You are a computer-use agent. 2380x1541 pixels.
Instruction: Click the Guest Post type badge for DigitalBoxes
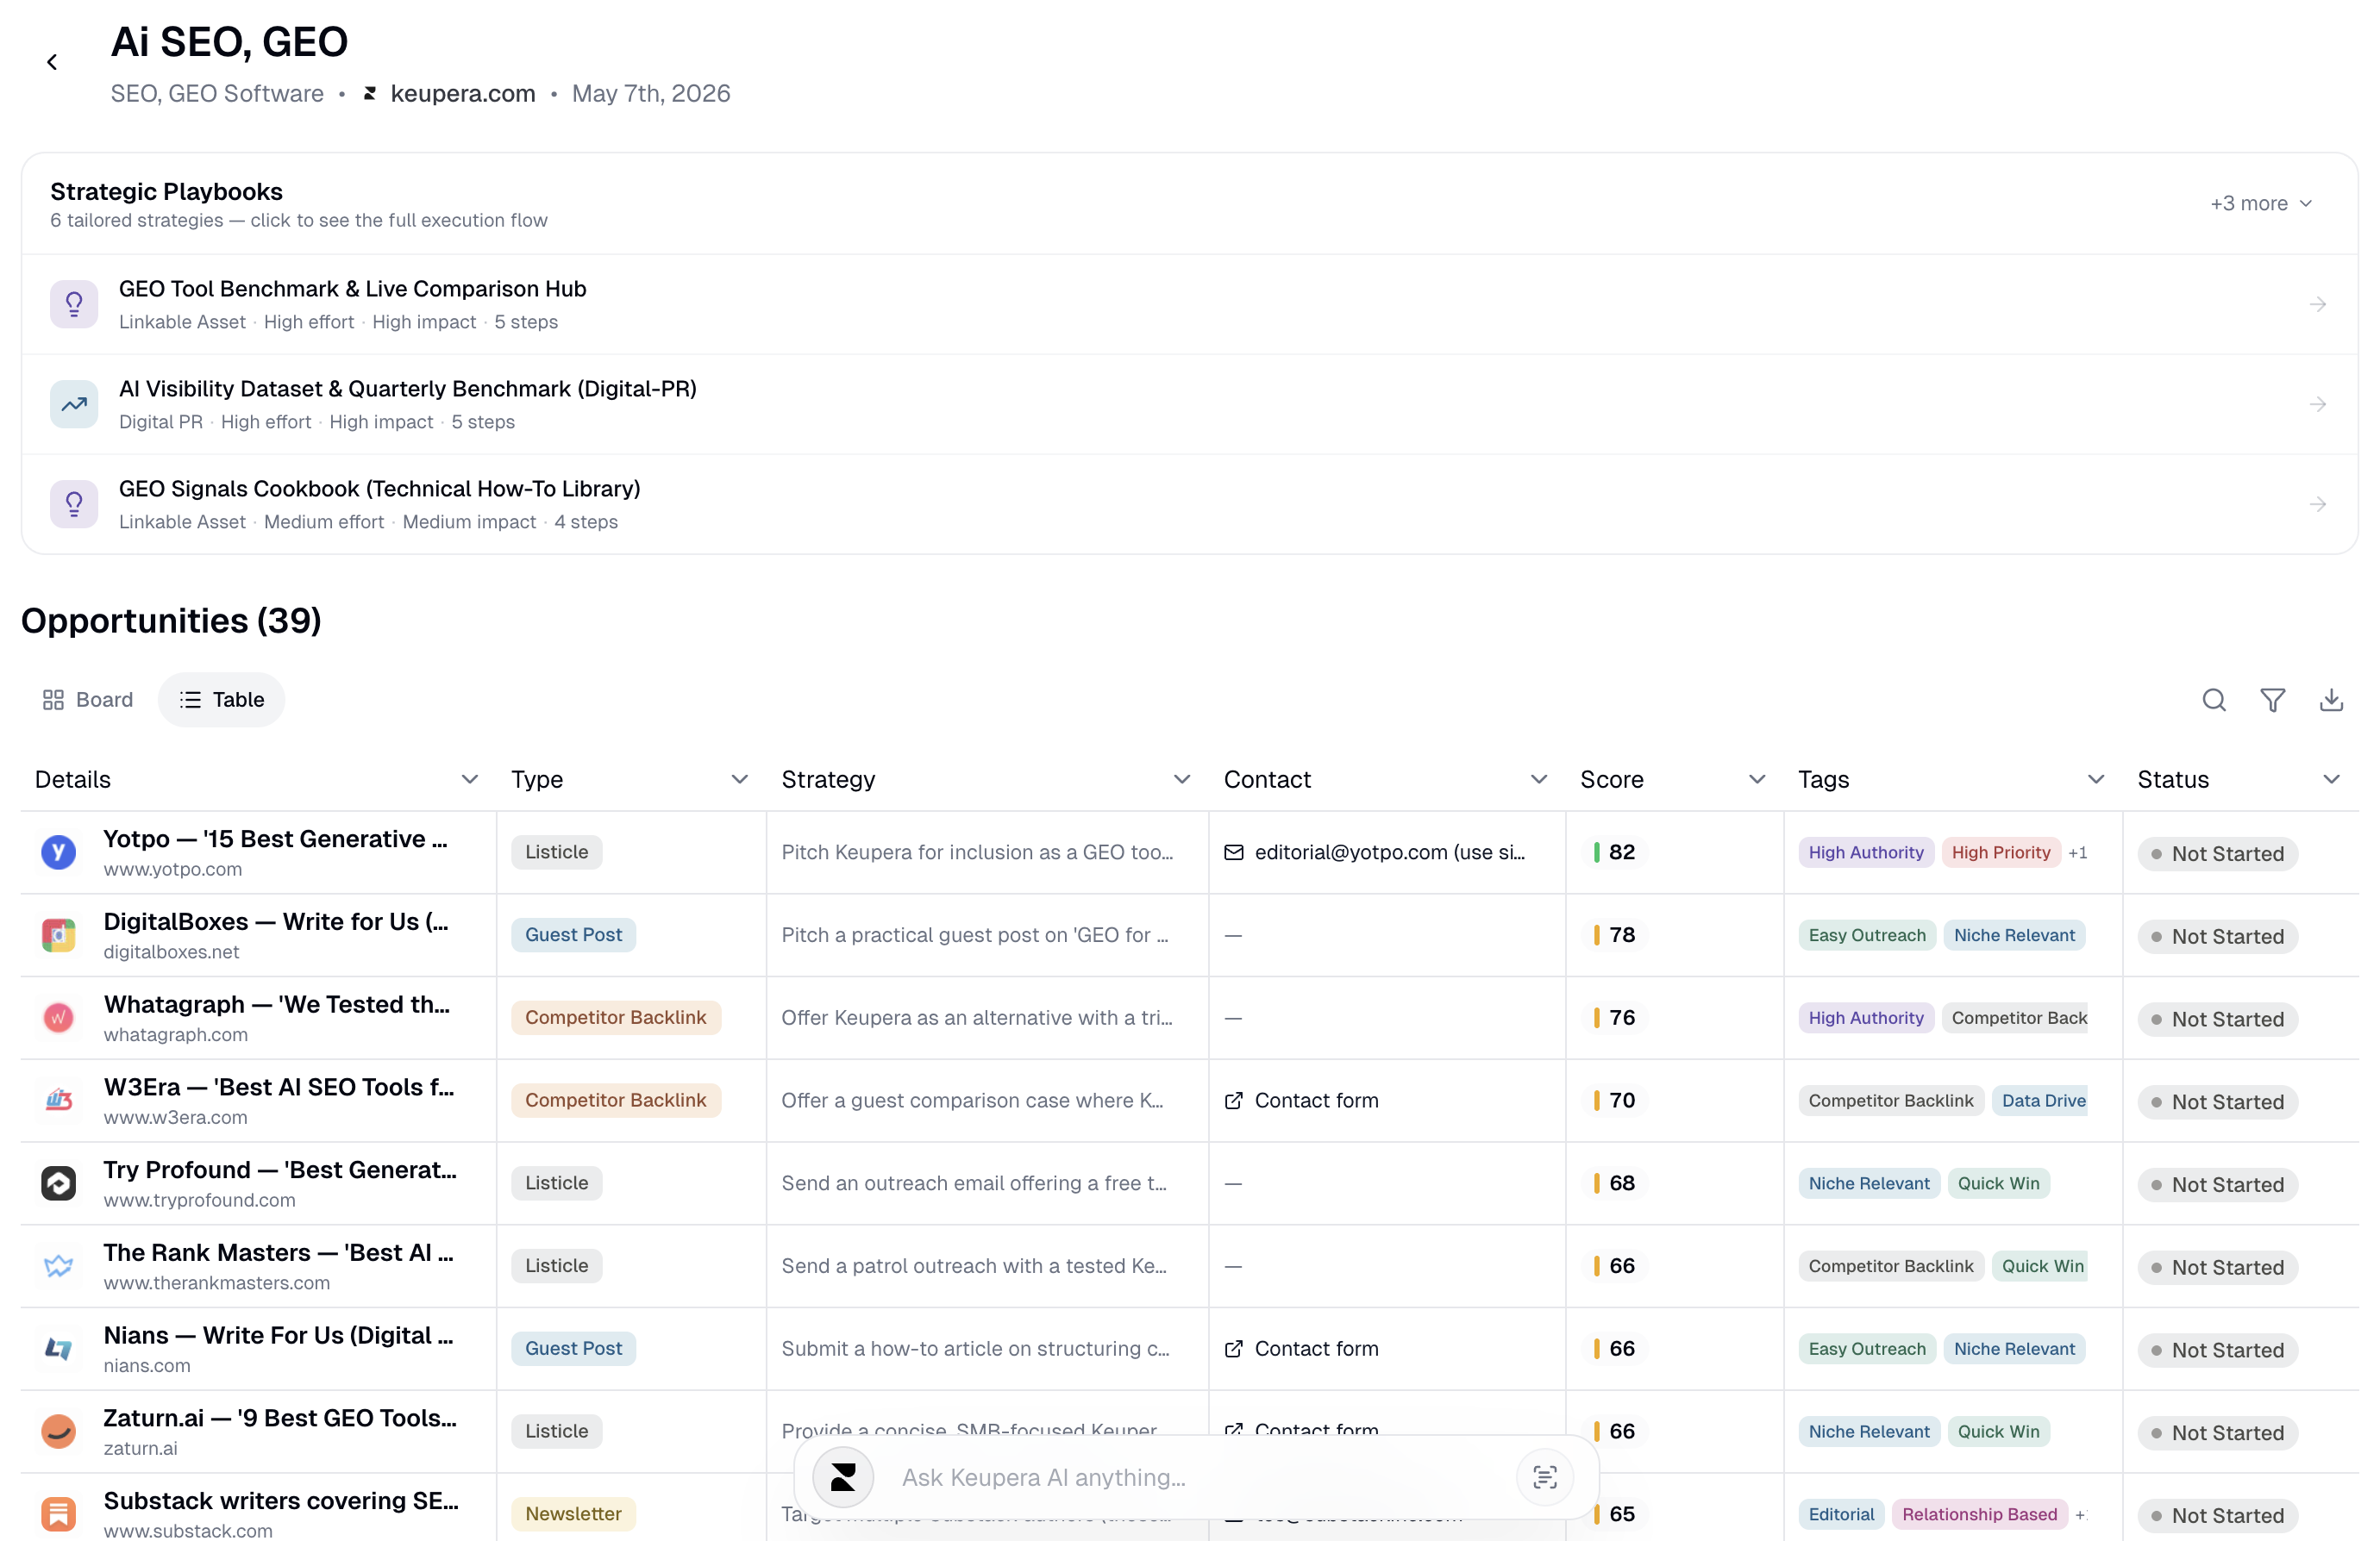click(x=573, y=934)
